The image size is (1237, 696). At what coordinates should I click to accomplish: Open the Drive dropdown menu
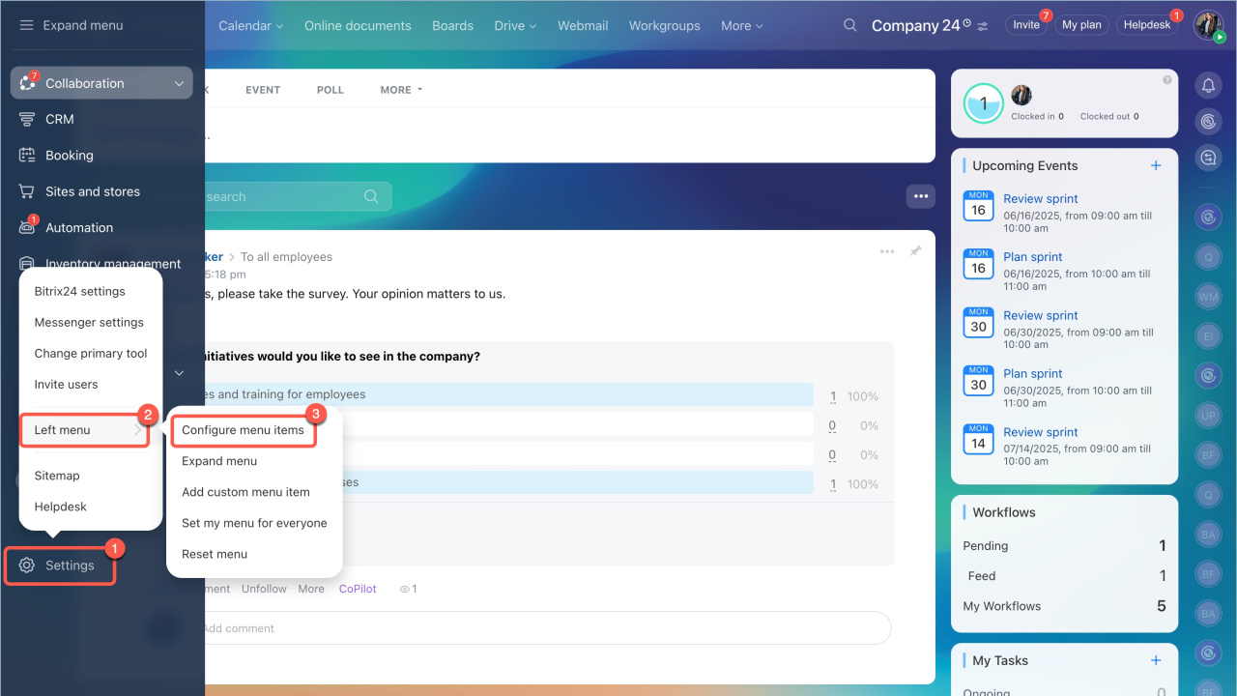pyautogui.click(x=515, y=26)
